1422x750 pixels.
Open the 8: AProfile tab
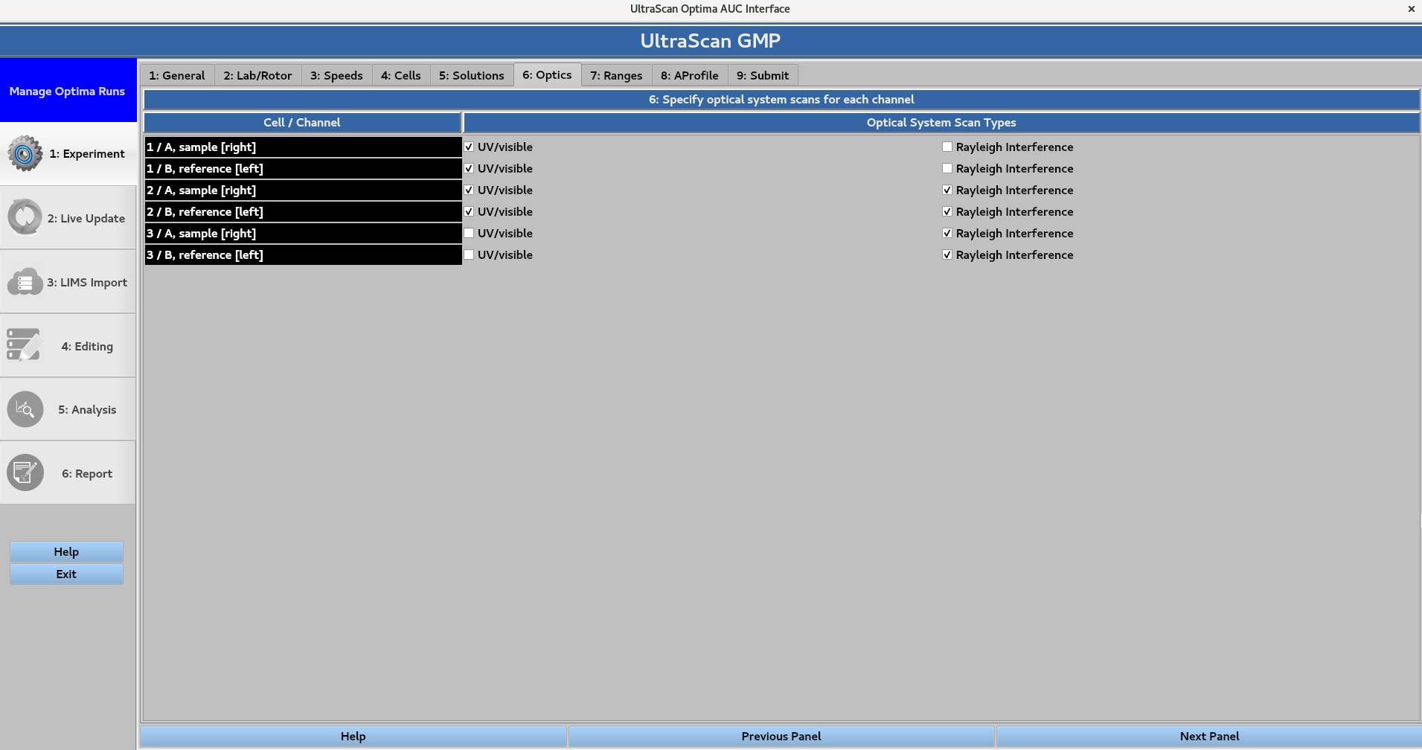point(689,75)
